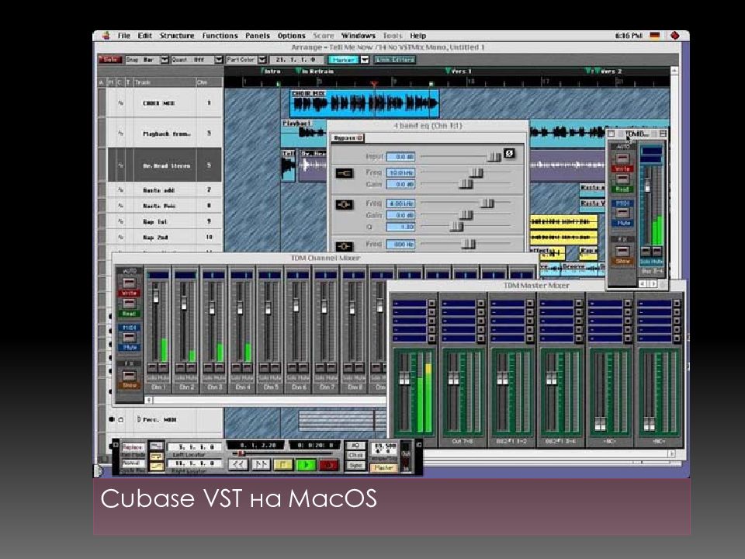Screen dimensions: 745x559
Task: Click the Chn 1 fader in TDM Channel Mixer
Action: pos(156,294)
